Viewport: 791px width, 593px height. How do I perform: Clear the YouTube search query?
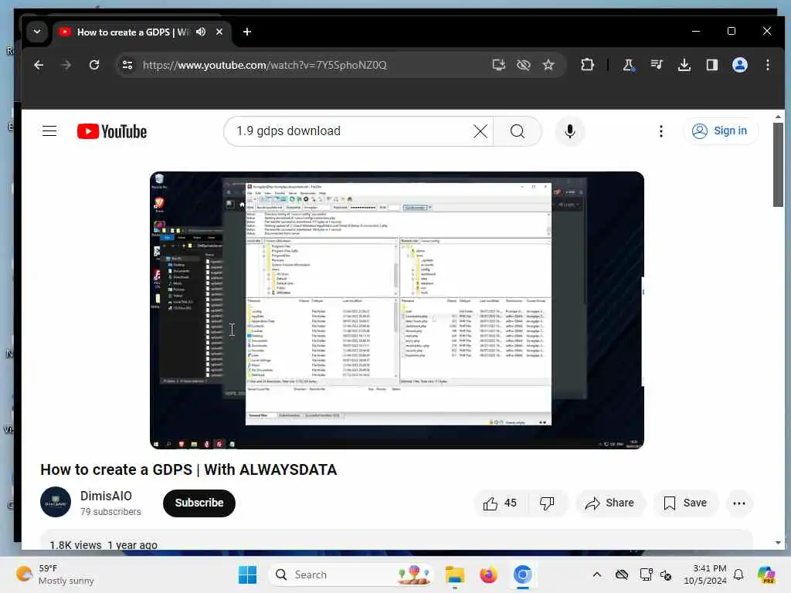tap(480, 131)
